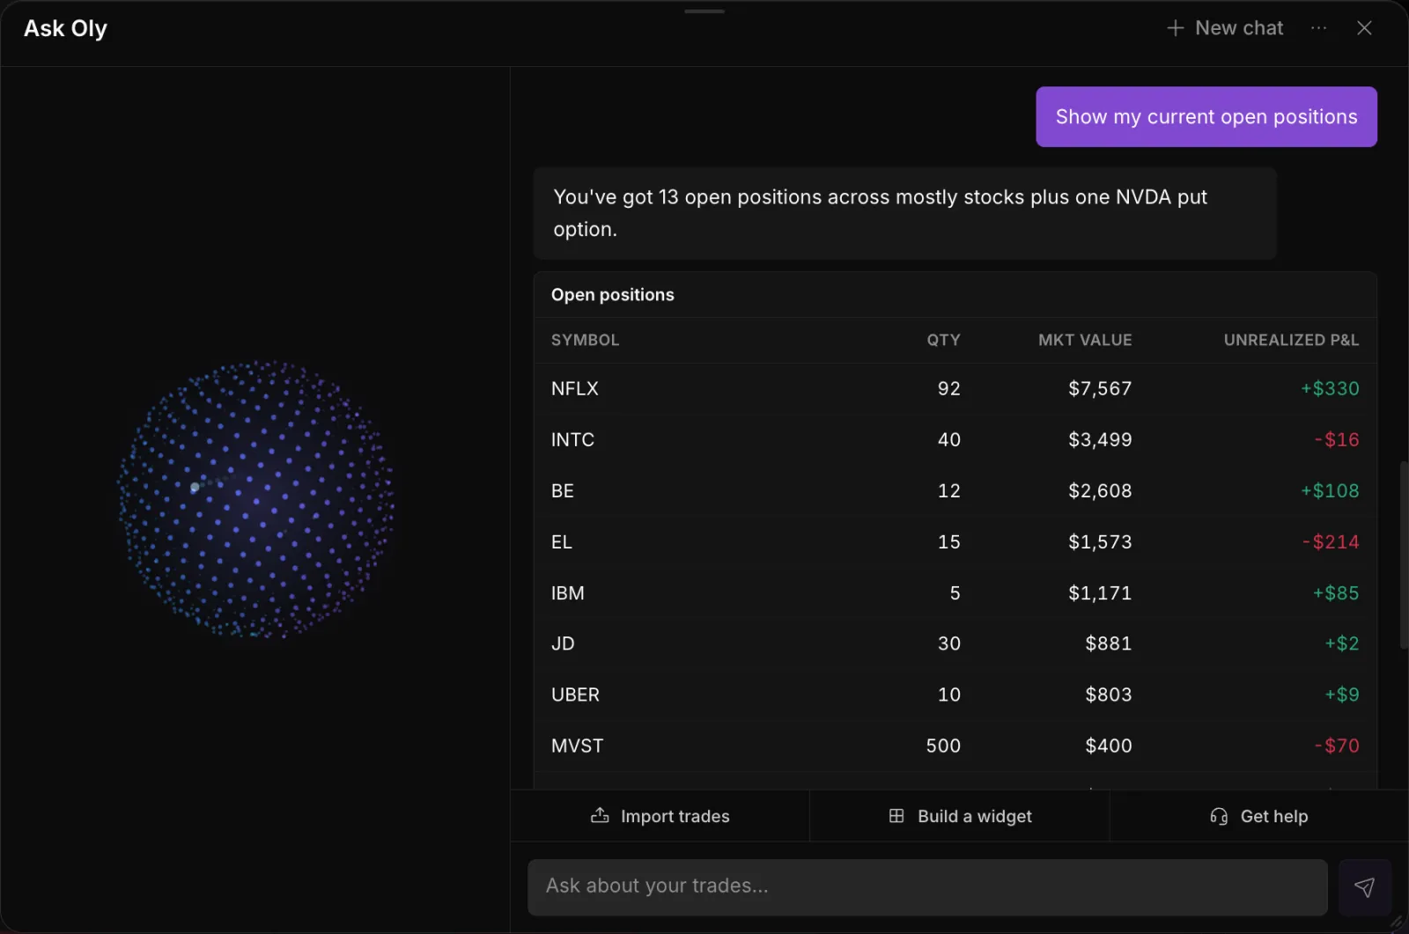The width and height of the screenshot is (1409, 934).
Task: Select the UBER symbol cell
Action: [x=575, y=695]
